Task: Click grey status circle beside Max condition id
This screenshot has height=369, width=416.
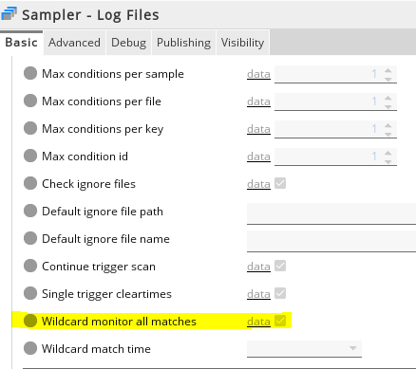Action: (30, 156)
